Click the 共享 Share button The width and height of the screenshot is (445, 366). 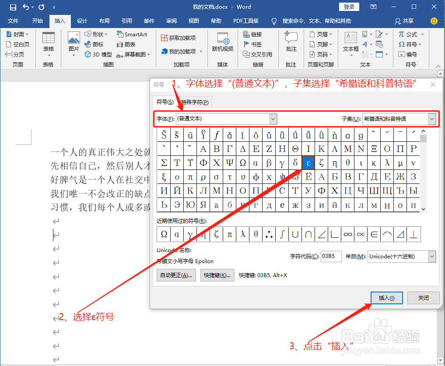(x=404, y=21)
